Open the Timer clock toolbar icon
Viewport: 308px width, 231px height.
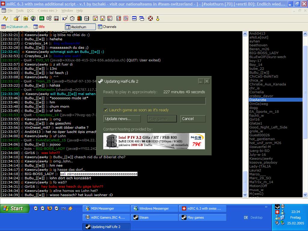point(72,18)
